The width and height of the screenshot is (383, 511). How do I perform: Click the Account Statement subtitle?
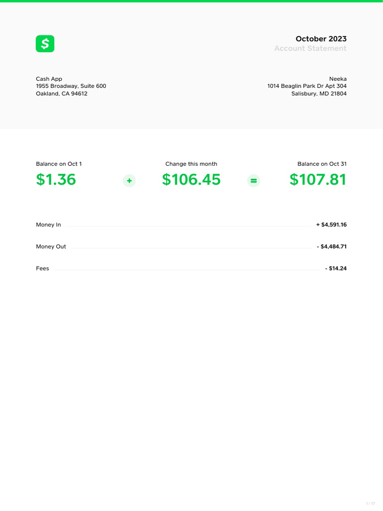coord(310,48)
